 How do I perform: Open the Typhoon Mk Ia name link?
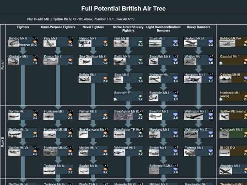pyautogui.click(x=54, y=166)
